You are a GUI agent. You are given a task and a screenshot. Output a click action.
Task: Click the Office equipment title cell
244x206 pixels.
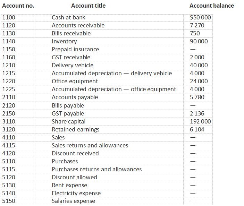click(x=75, y=81)
